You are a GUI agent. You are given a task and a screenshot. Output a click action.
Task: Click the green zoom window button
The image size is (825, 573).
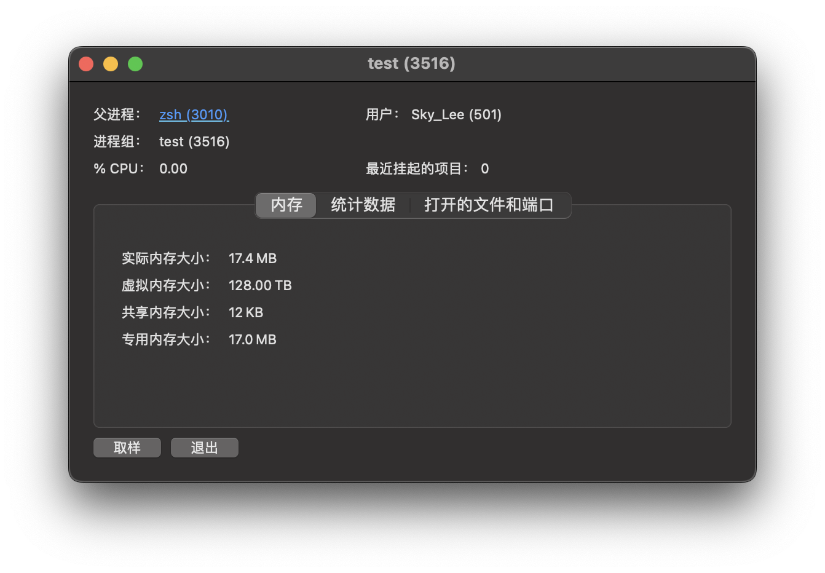click(x=135, y=64)
